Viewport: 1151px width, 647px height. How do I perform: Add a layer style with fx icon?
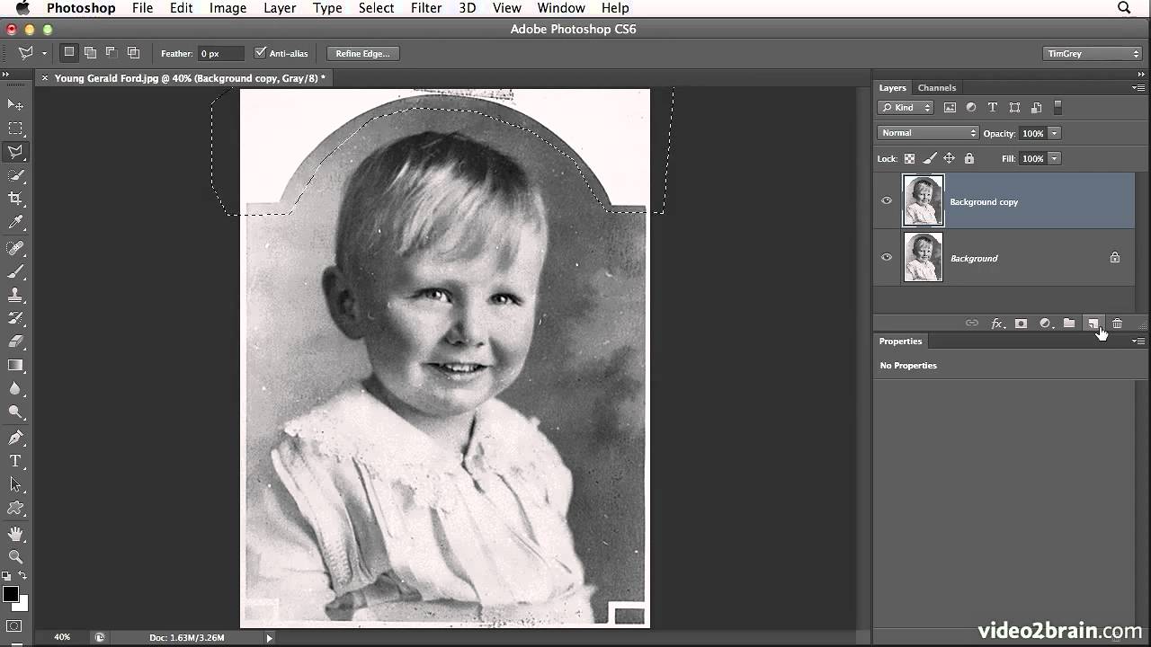(x=996, y=323)
